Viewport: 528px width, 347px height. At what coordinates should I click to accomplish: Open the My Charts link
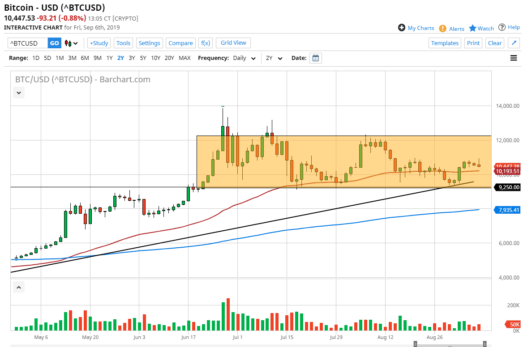[421, 28]
